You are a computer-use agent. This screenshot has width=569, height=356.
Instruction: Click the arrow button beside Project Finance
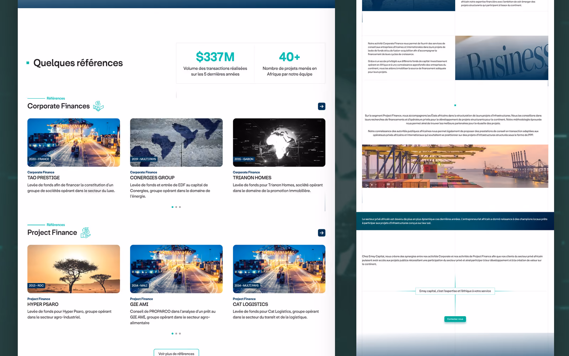click(321, 232)
